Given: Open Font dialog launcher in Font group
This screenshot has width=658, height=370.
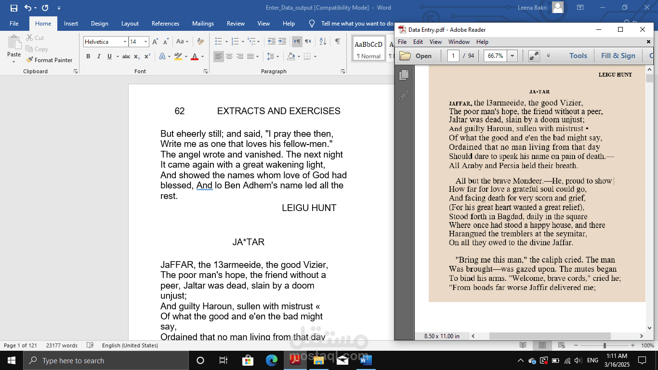Looking at the screenshot, I should pyautogui.click(x=206, y=71).
